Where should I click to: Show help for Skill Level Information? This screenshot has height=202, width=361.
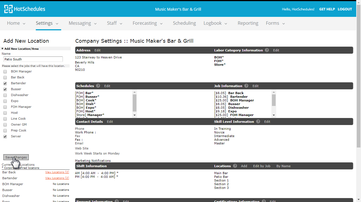point(258,122)
